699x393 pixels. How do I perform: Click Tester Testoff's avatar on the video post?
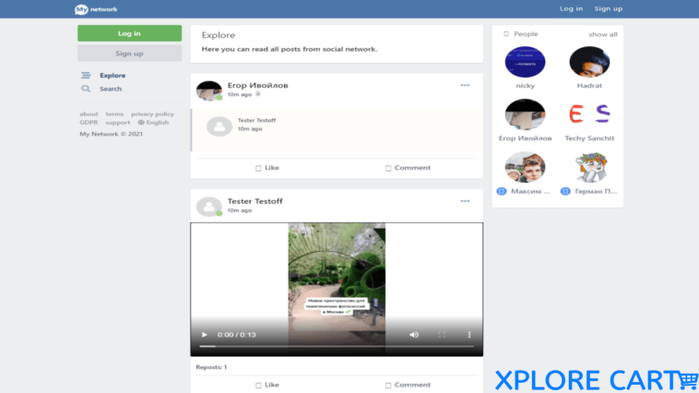pyautogui.click(x=209, y=207)
